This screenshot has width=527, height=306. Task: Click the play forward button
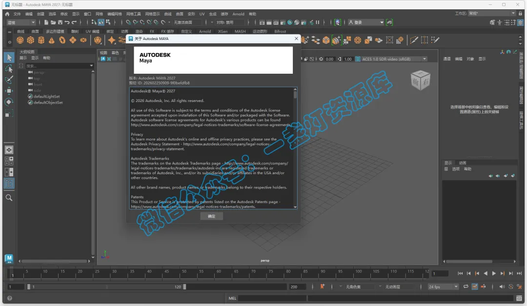[x=494, y=273]
